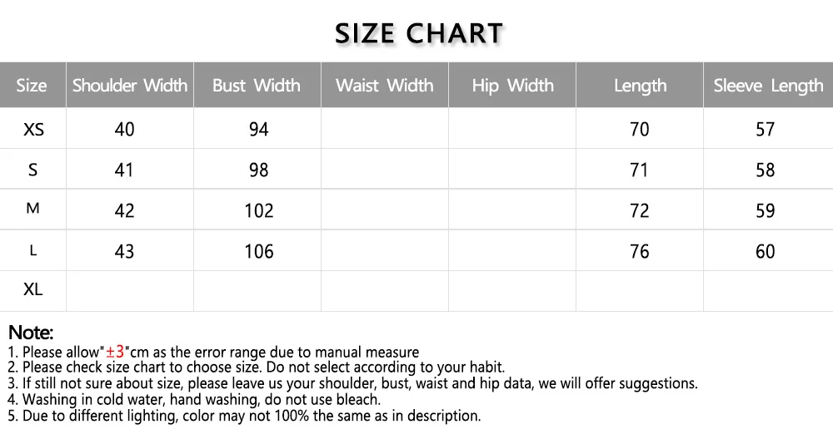The image size is (833, 434).
Task: Click the bust width value 106
Action: pos(258,251)
